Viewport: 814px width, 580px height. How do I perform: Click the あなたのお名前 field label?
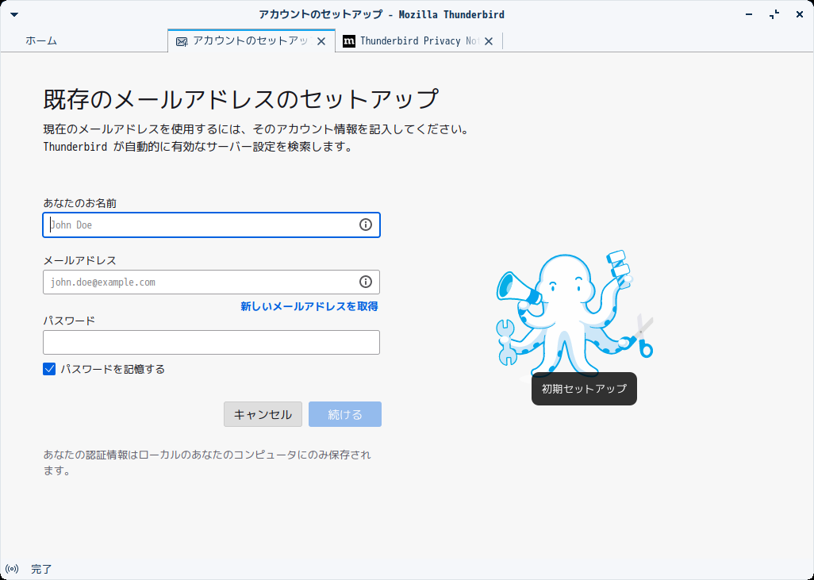(x=80, y=203)
